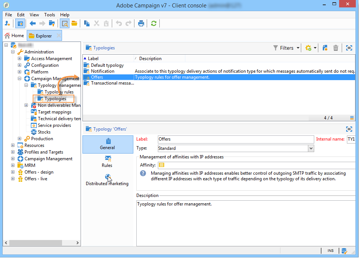Expand the Access Management node
This screenshot has height=263, width=364.
click(x=19, y=59)
